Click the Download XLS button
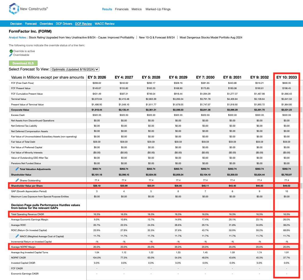 click(x=23, y=63)
